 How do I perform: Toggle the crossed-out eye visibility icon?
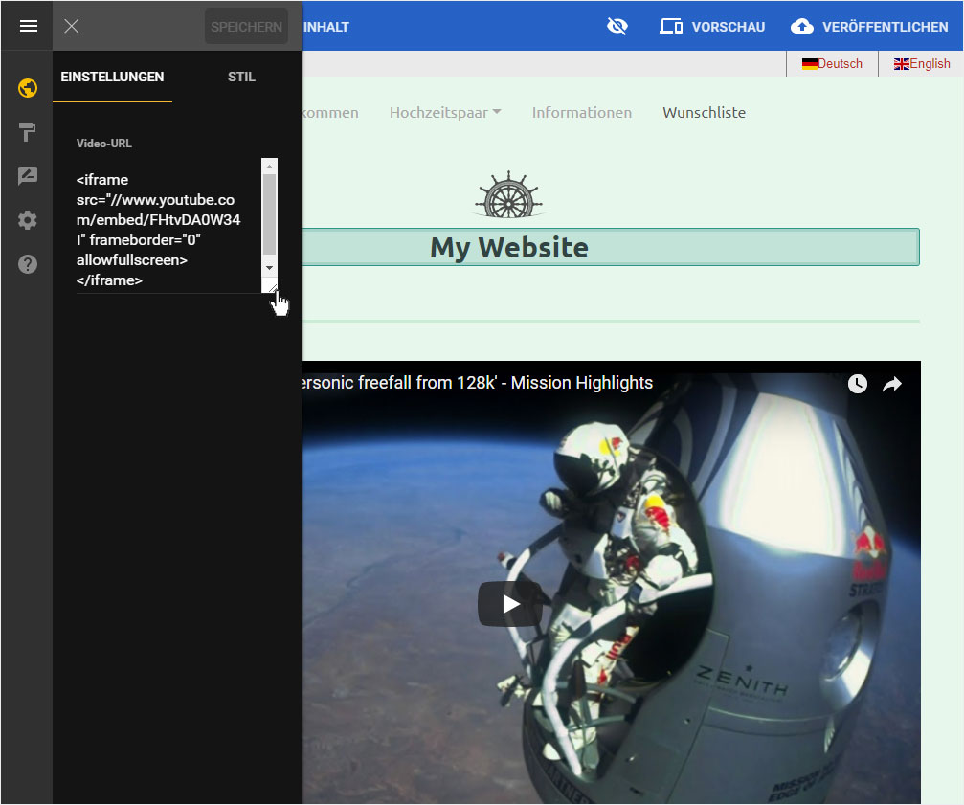(x=617, y=26)
